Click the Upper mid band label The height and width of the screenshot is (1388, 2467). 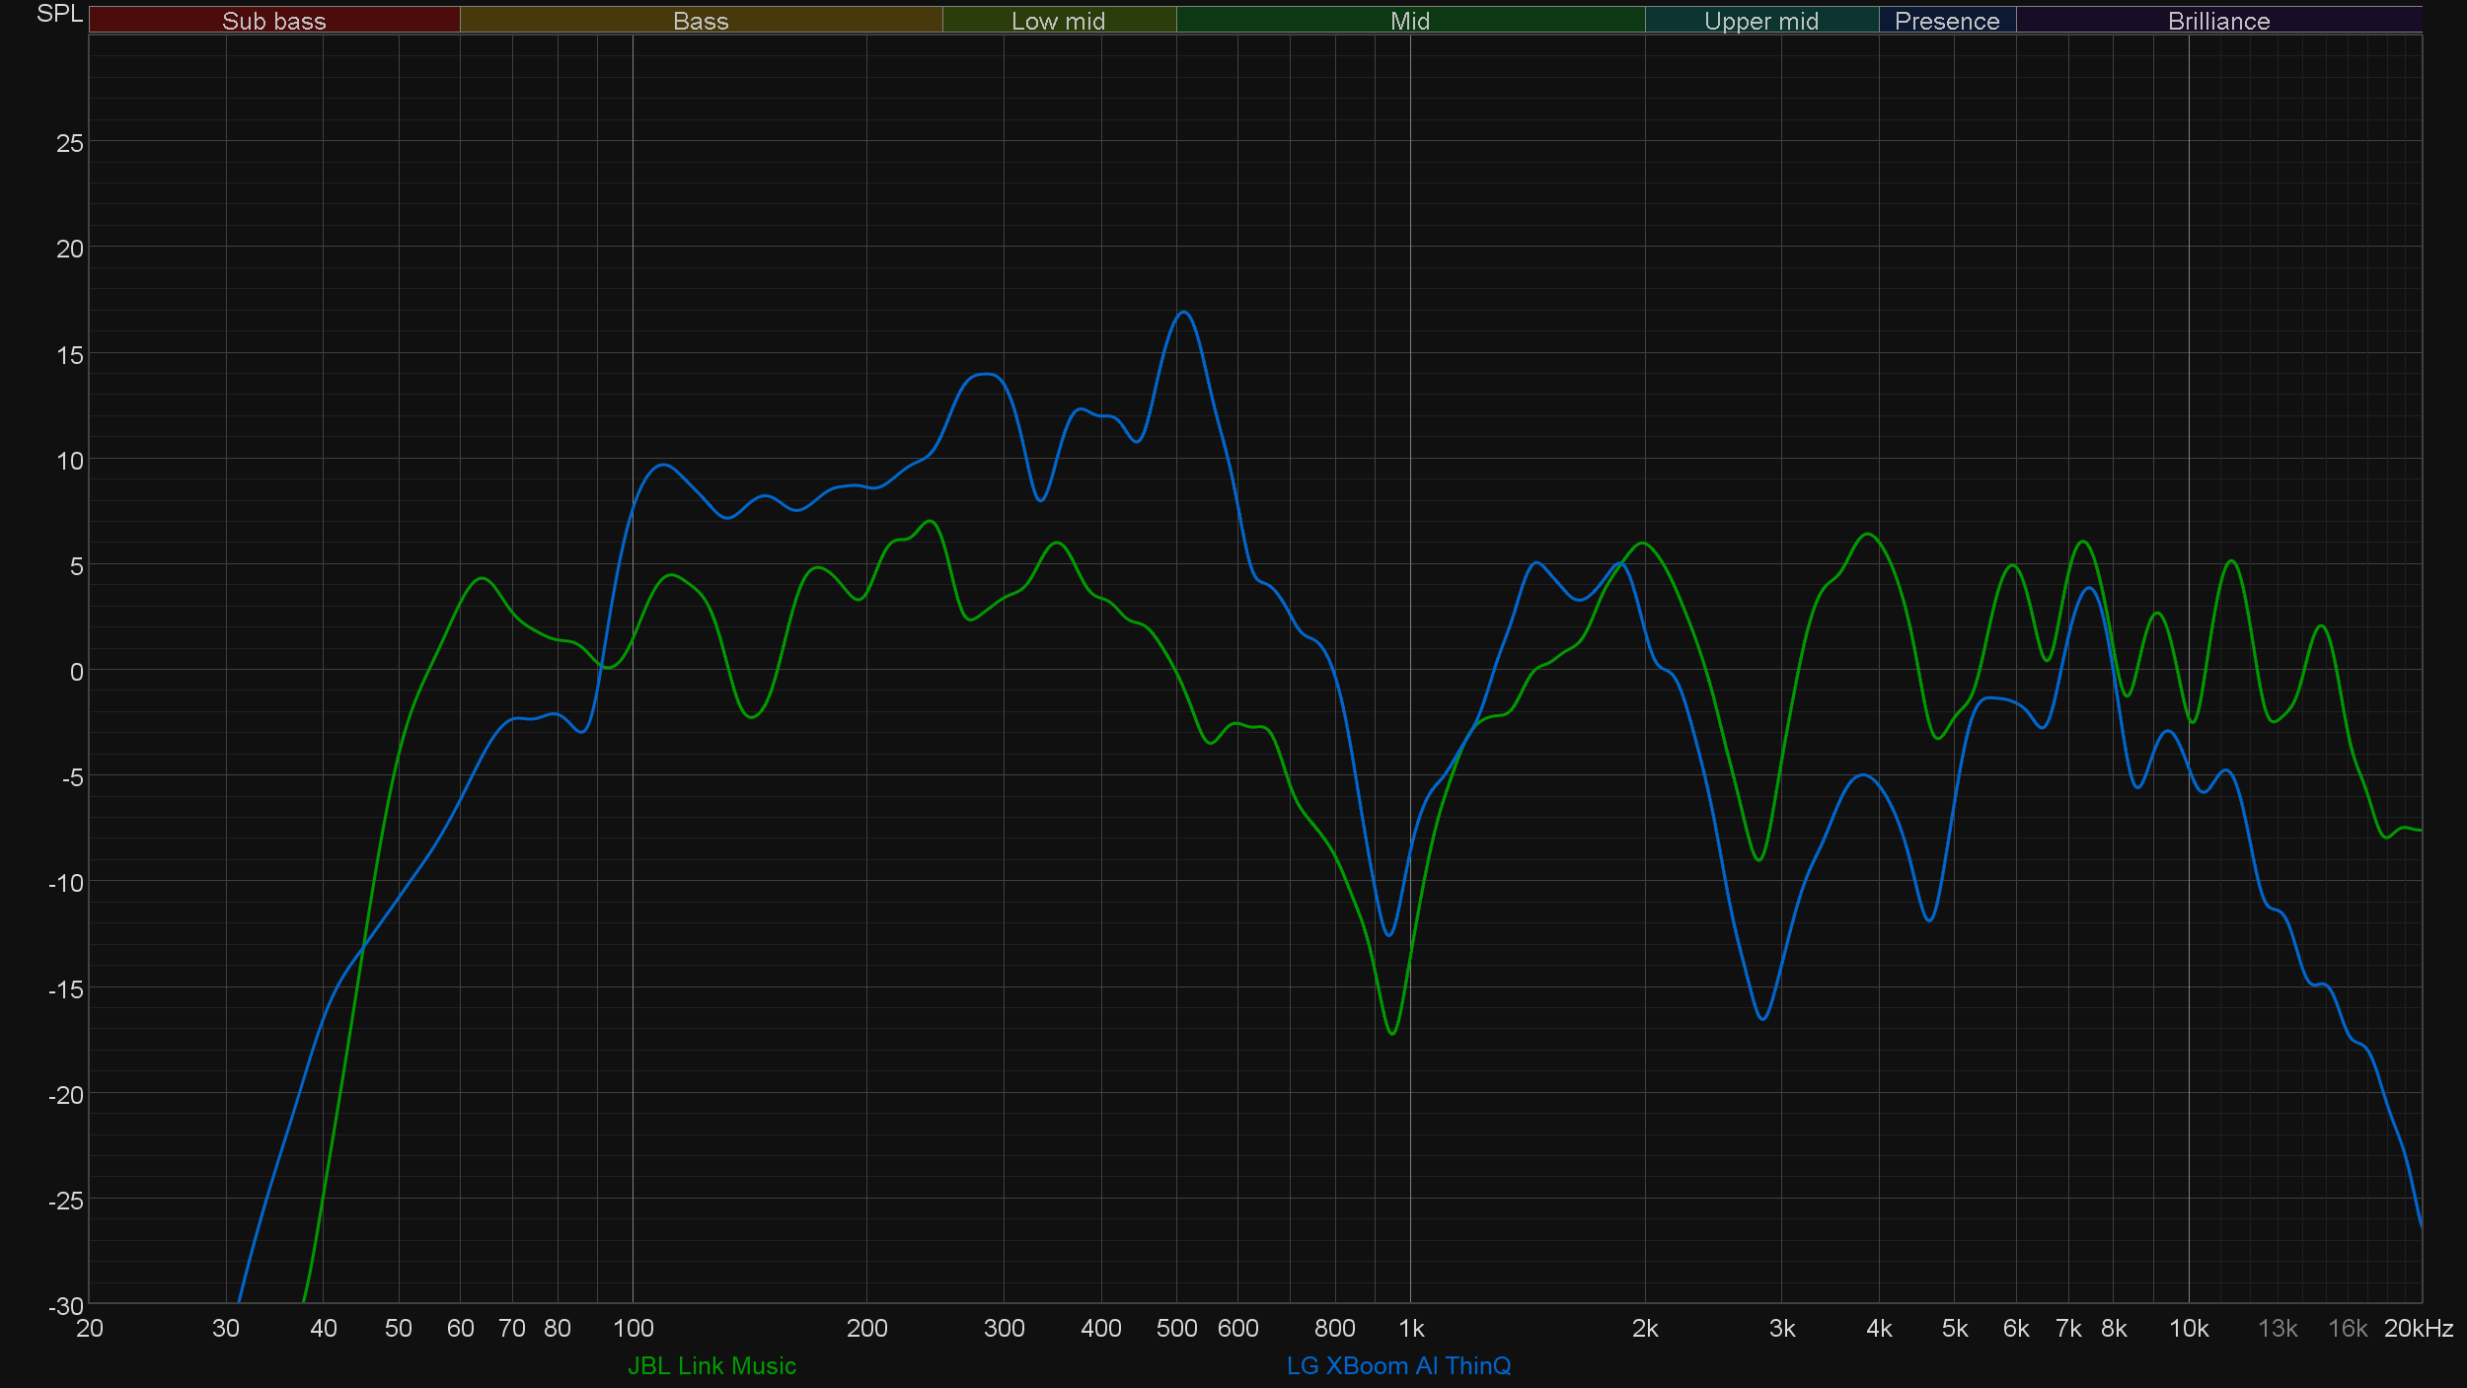click(1760, 21)
